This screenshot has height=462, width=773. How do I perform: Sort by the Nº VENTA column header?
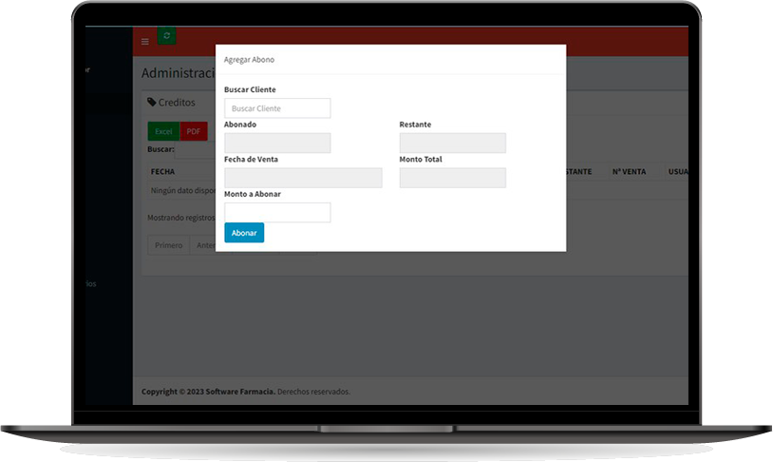coord(629,172)
